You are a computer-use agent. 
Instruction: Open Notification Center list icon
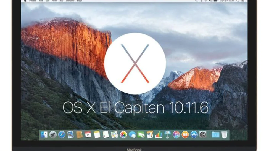(242, 1)
